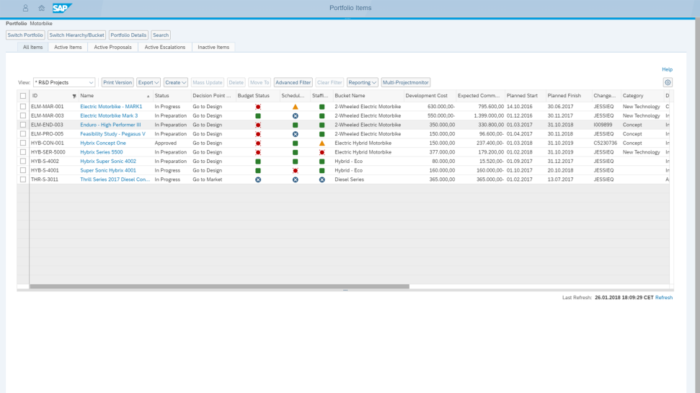Select checkbox for THR-S-3011 row

tap(23, 180)
